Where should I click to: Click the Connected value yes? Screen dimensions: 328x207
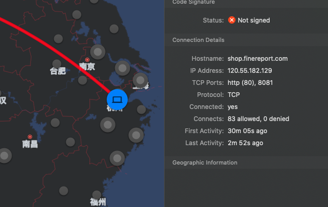[x=233, y=107]
